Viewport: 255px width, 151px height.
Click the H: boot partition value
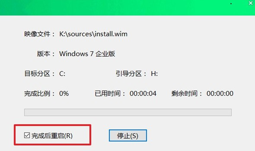pyautogui.click(x=154, y=74)
